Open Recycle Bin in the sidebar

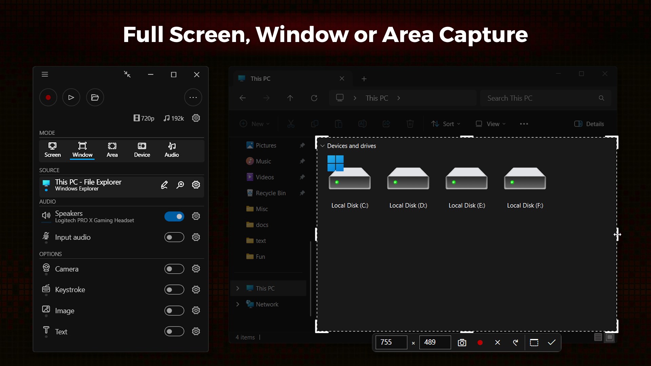266,193
